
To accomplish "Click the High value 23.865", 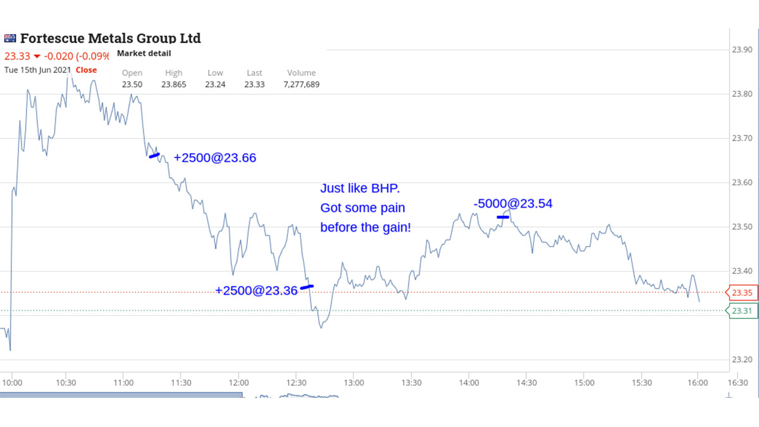I will (174, 84).
